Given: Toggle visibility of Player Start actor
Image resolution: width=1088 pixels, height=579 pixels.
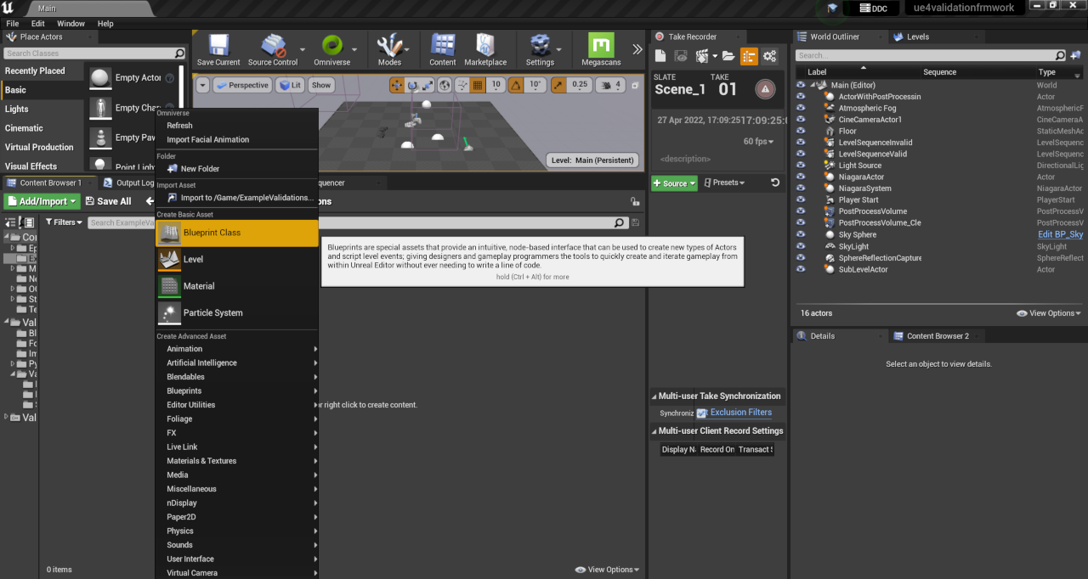Looking at the screenshot, I should click(800, 200).
